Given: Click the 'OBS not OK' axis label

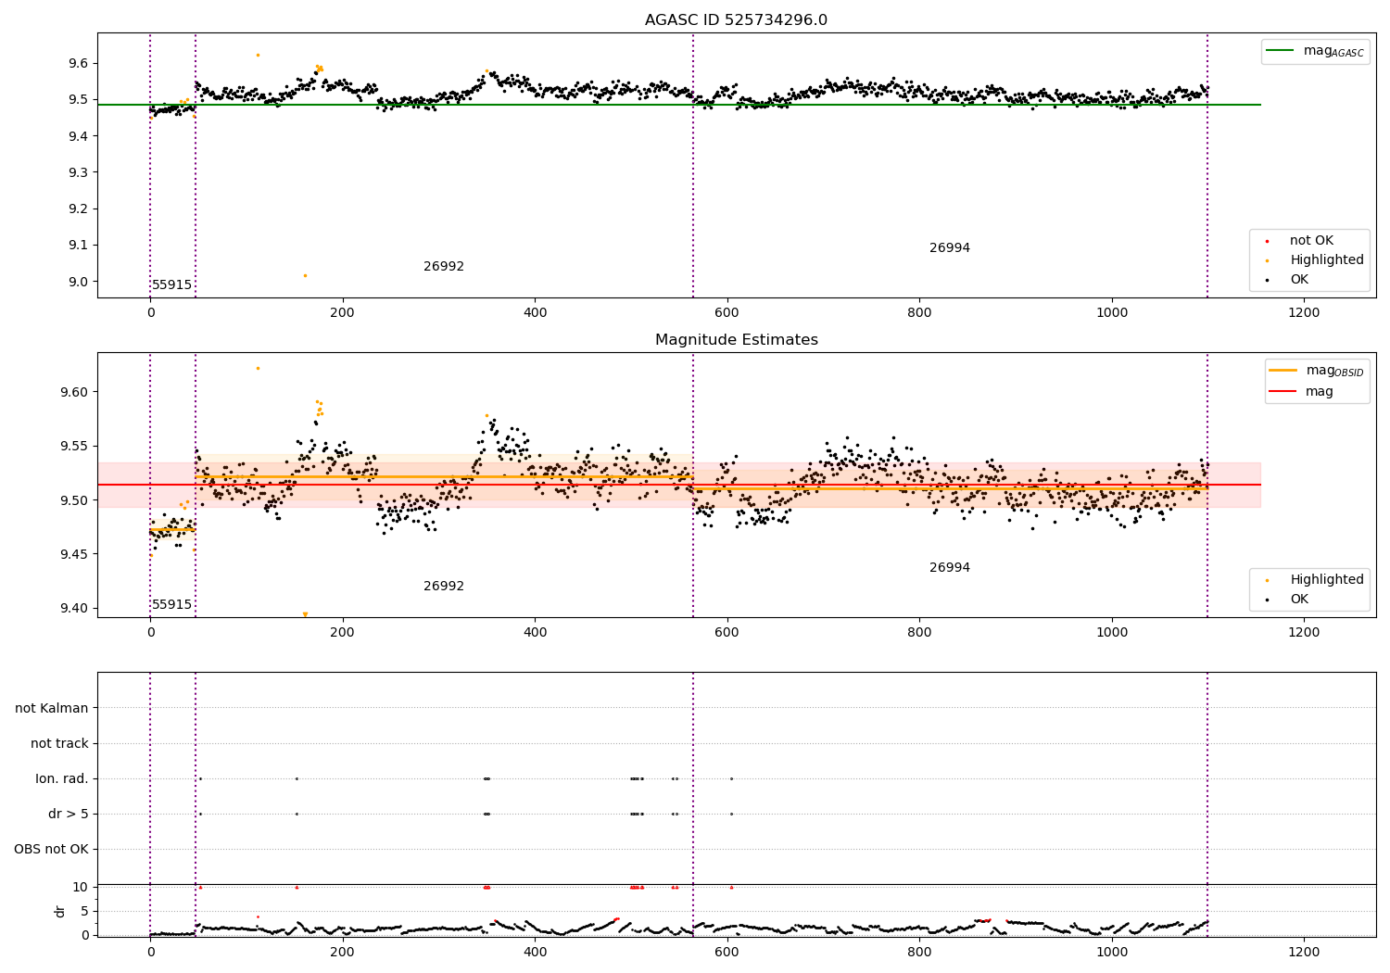Looking at the screenshot, I should 51,849.
